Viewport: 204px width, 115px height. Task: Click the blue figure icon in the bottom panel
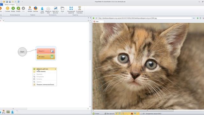[x=12, y=112]
